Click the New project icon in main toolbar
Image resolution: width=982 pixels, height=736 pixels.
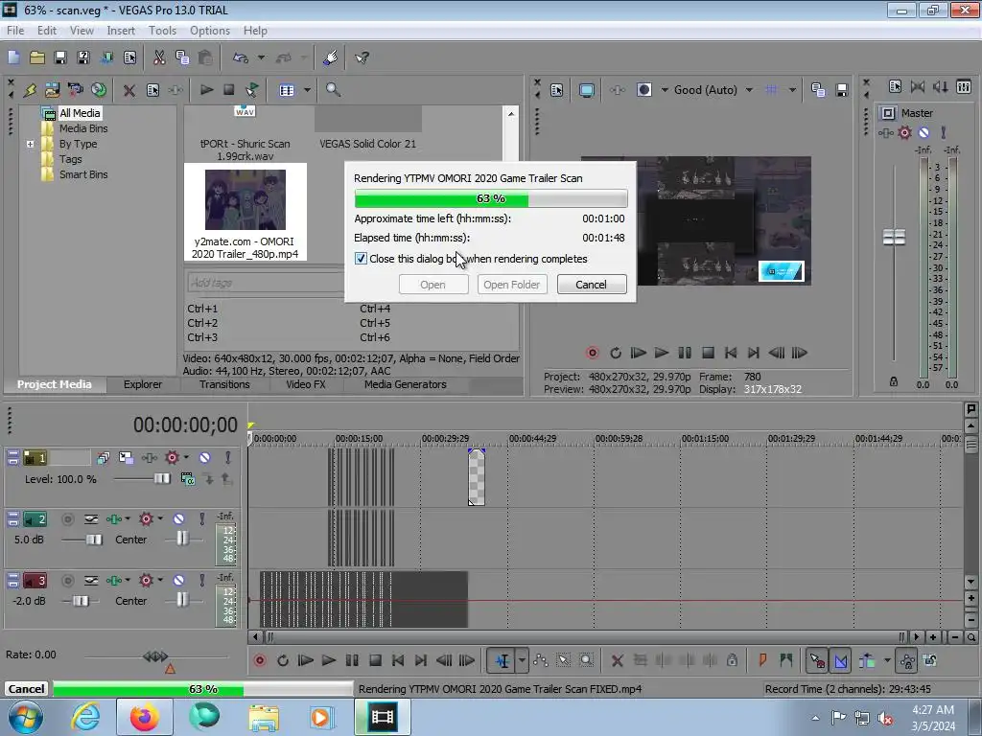pos(13,57)
